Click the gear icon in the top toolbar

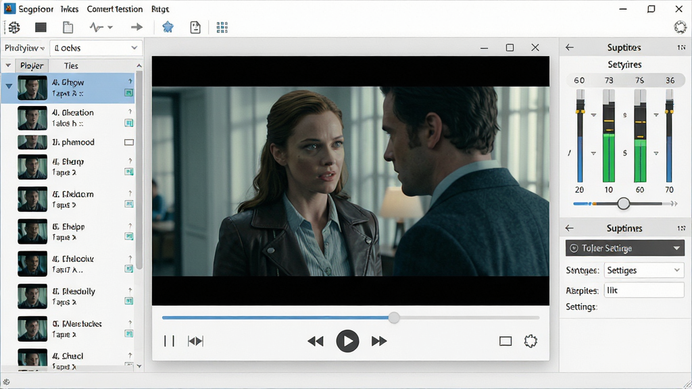point(14,27)
